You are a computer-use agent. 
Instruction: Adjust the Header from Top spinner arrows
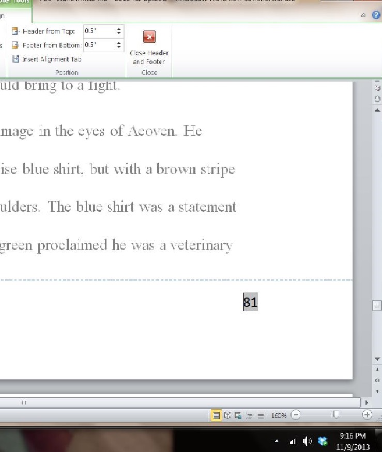click(x=119, y=31)
